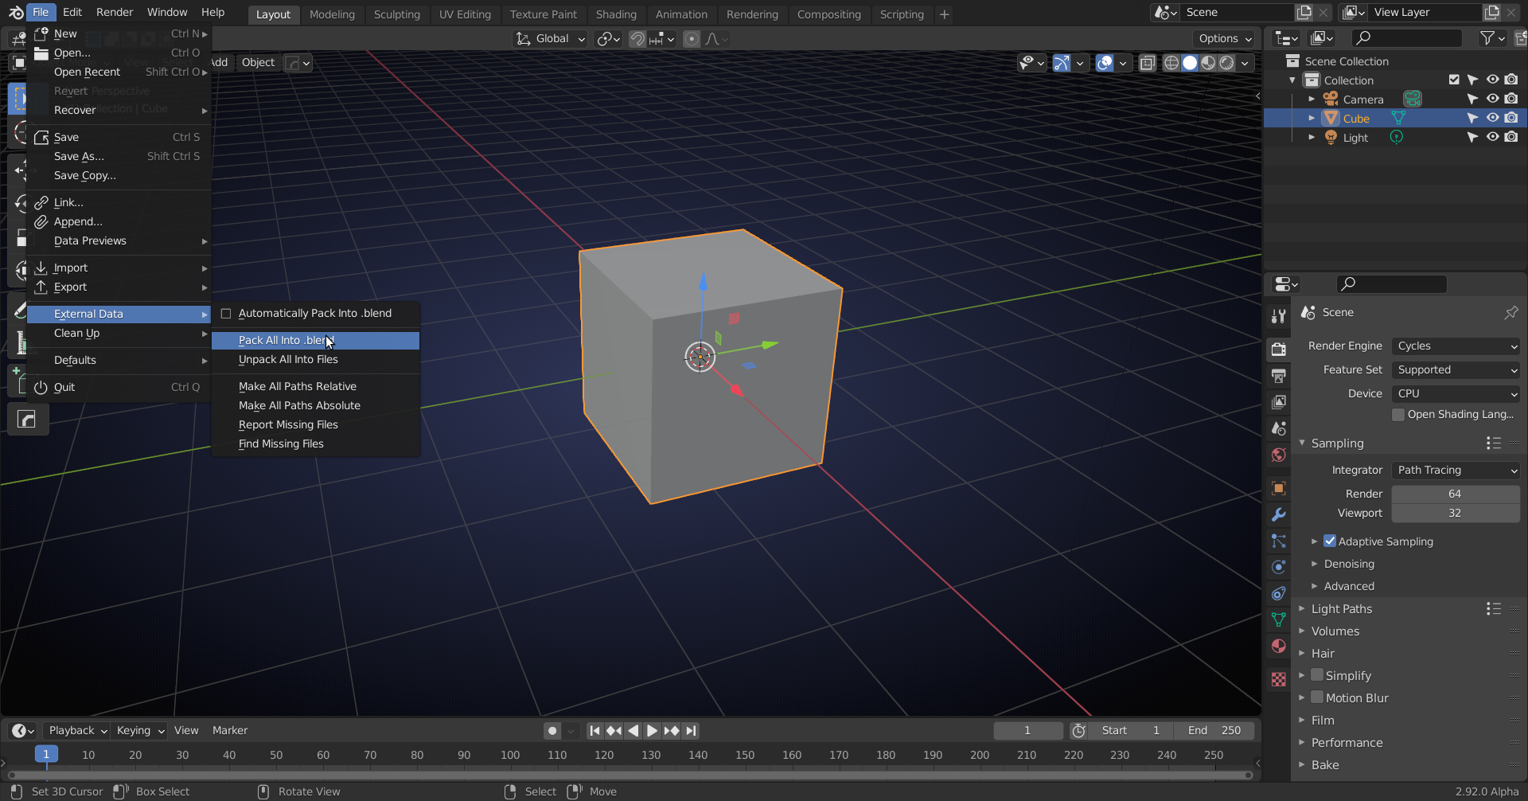The width and height of the screenshot is (1528, 801).
Task: Open the Object Data properties icon
Action: click(x=1279, y=619)
